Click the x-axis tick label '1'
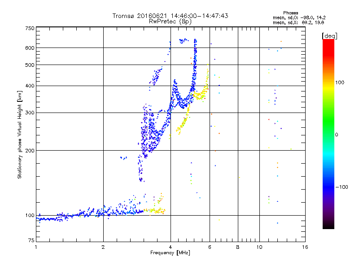The image size is (359, 269). click(x=36, y=247)
